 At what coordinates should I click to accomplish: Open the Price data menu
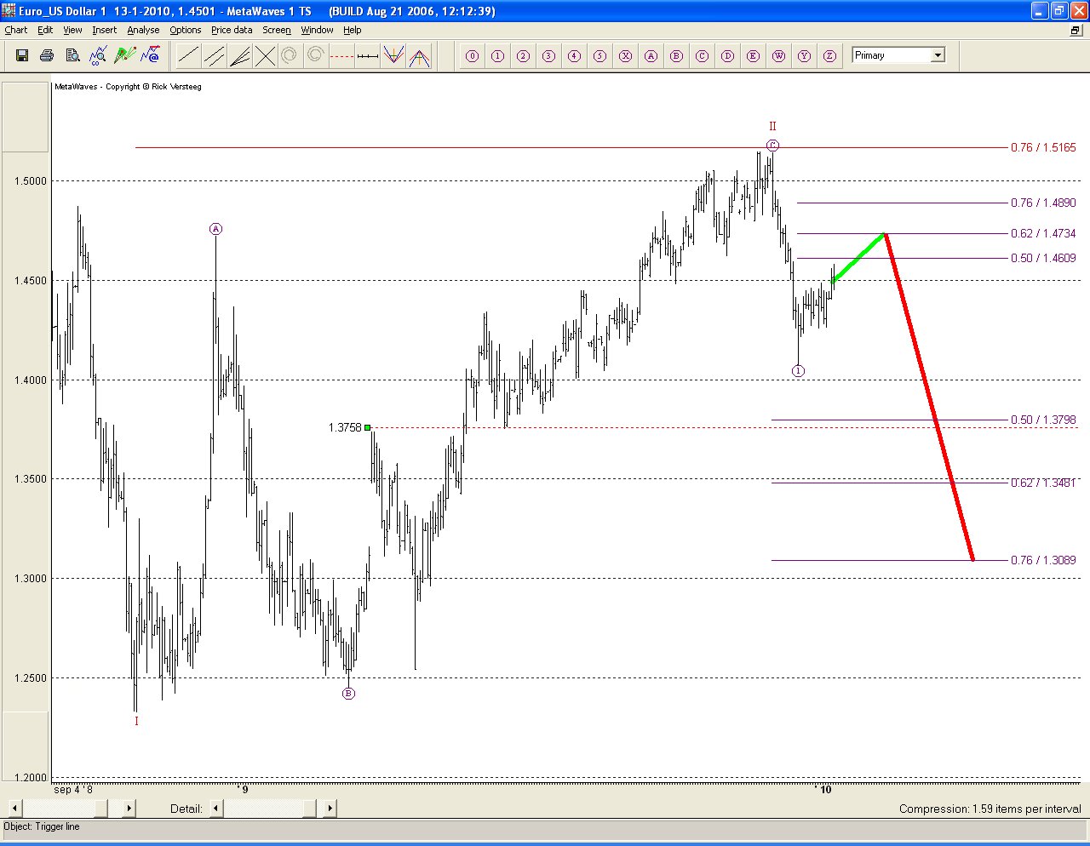[232, 30]
